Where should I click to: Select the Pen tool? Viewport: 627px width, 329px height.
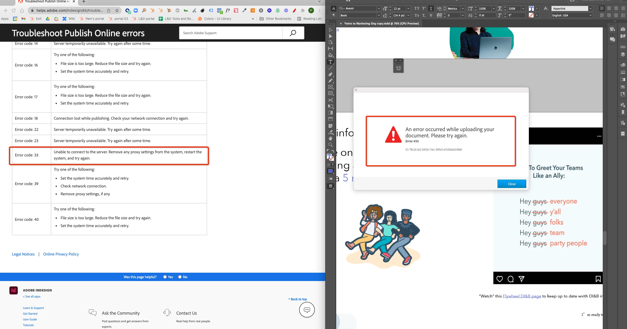pyautogui.click(x=330, y=74)
